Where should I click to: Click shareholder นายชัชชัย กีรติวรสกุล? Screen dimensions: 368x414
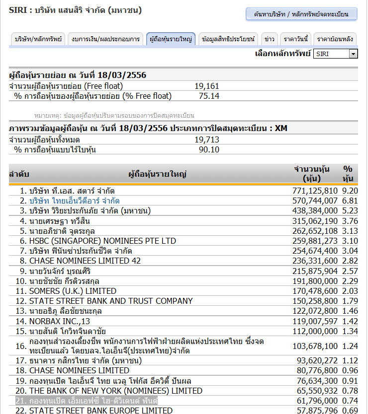(x=64, y=281)
